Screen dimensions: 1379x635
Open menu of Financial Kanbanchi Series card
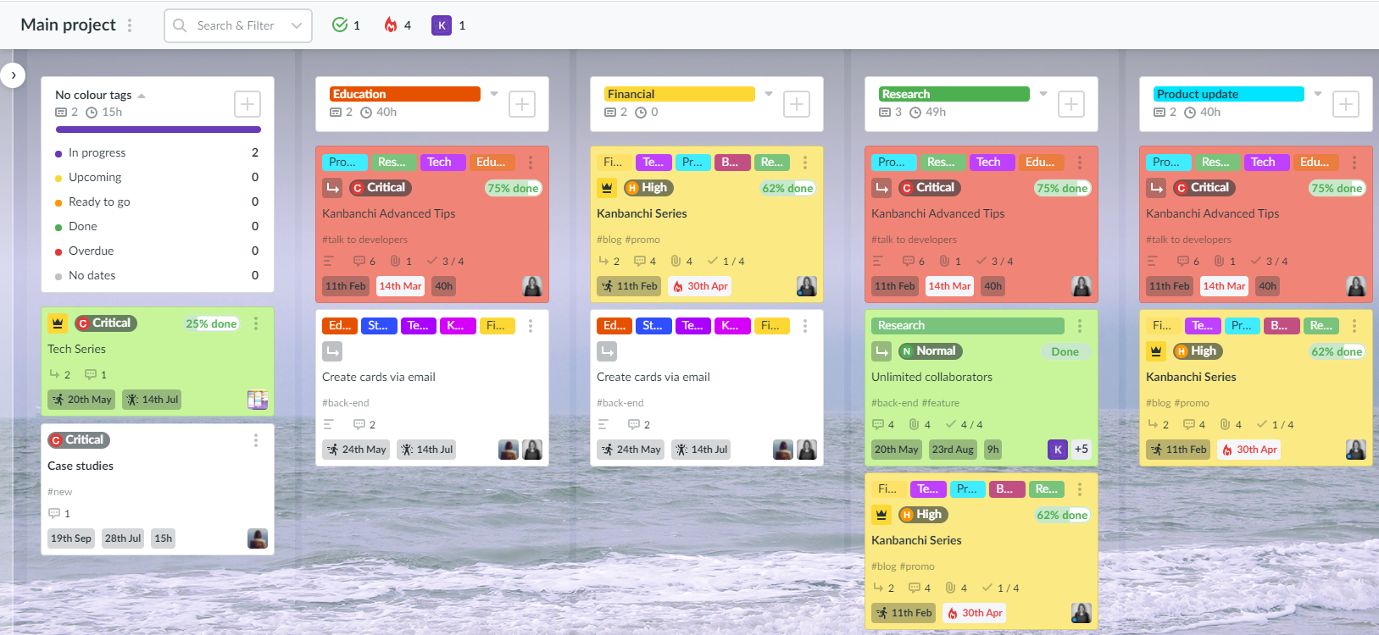(805, 163)
